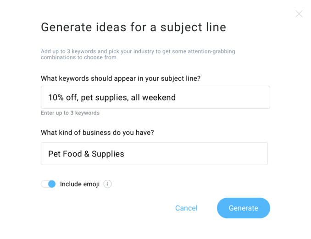This screenshot has width=311, height=239.
Task: Click the 'Enter up to 3 keywords' hint
Action: tap(70, 113)
